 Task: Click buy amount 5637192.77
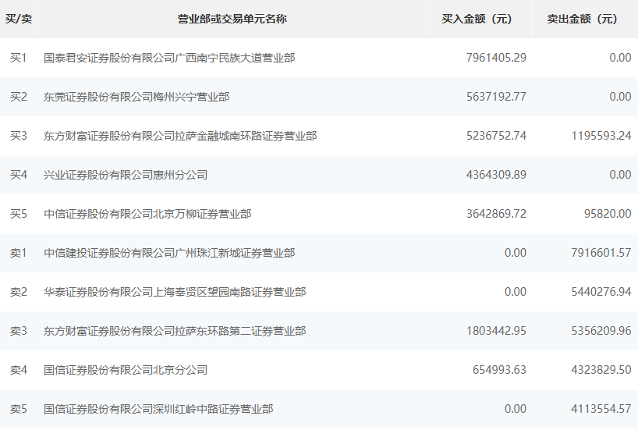[496, 97]
